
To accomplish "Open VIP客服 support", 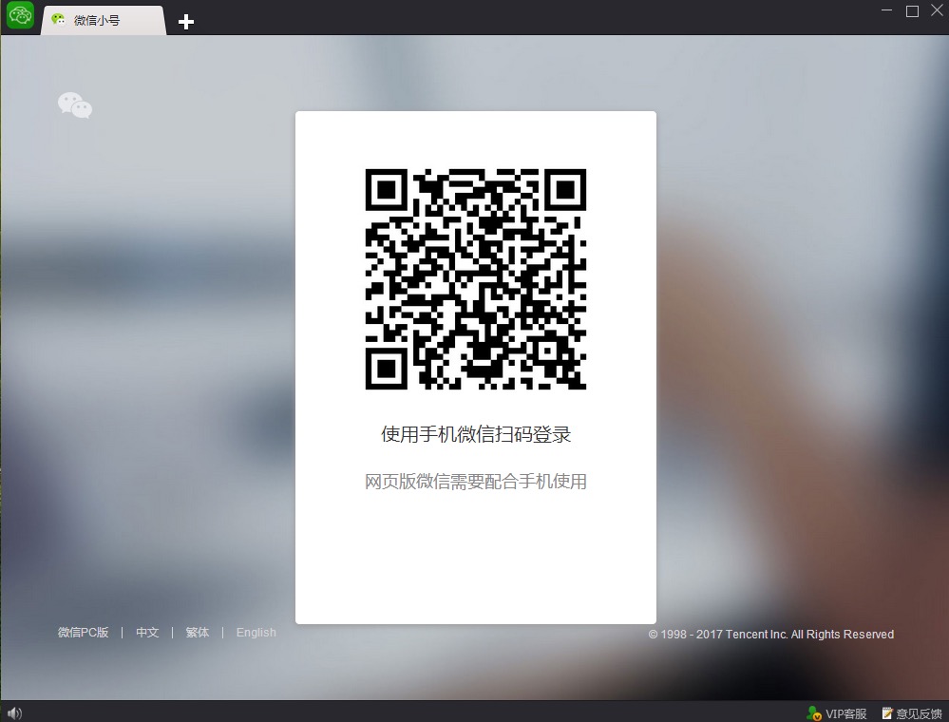I will (x=837, y=713).
